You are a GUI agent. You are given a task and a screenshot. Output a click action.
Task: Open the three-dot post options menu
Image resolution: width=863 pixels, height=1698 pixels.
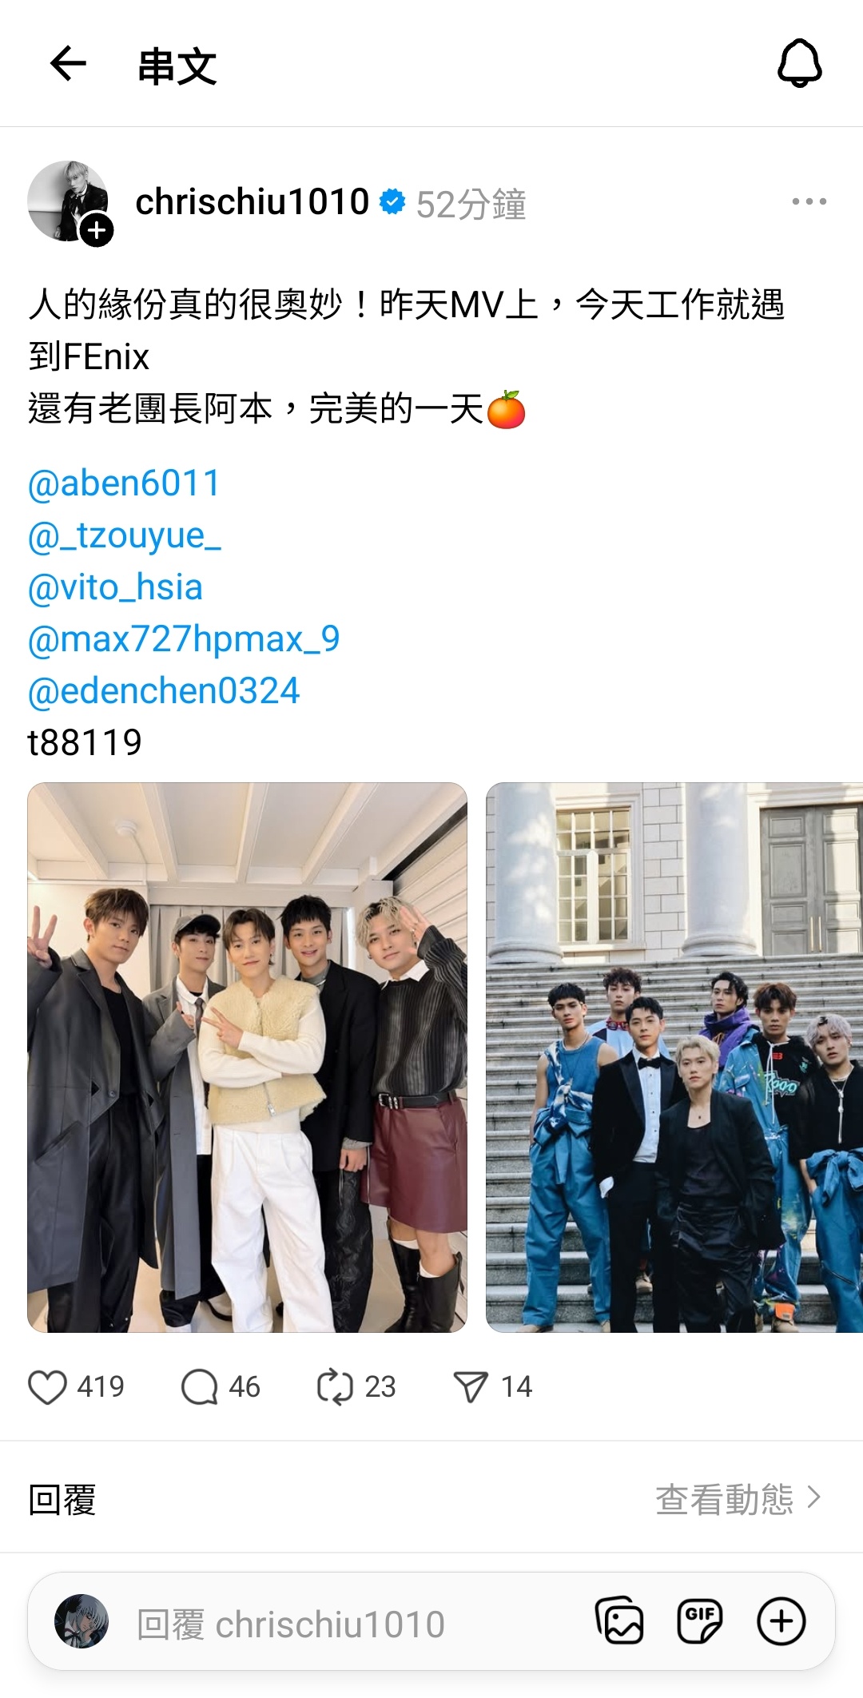pos(809,201)
